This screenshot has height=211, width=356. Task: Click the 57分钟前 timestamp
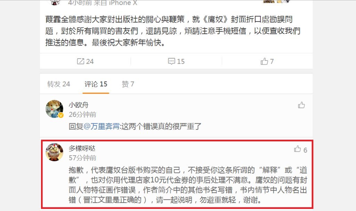(82, 158)
